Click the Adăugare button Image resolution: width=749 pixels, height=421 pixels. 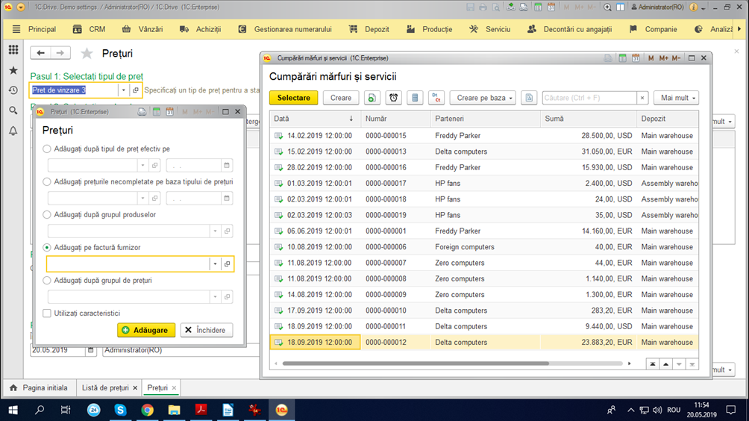pyautogui.click(x=146, y=330)
